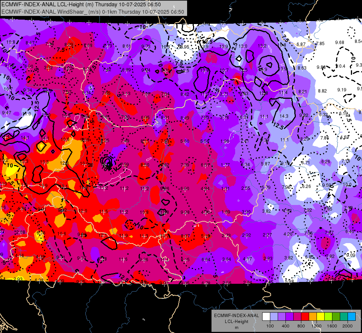Click the wind shear value 6.87

[301, 44]
